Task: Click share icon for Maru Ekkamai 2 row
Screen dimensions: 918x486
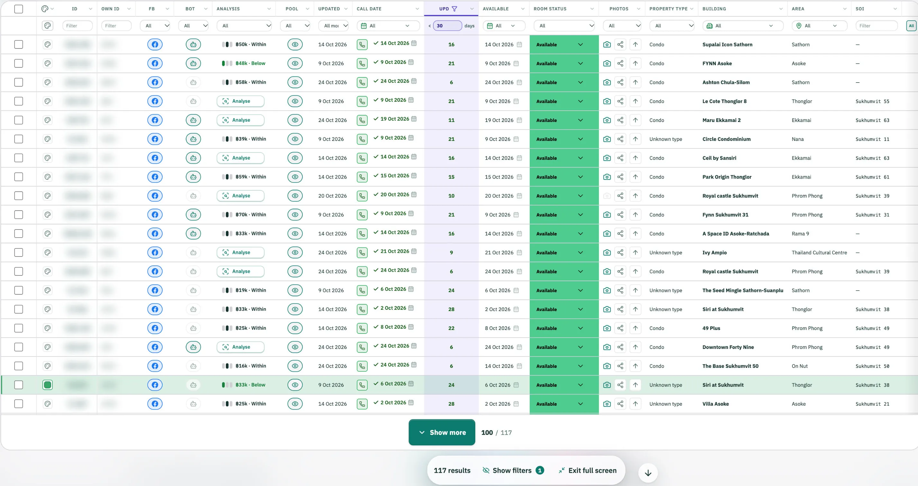Action: [x=620, y=120]
